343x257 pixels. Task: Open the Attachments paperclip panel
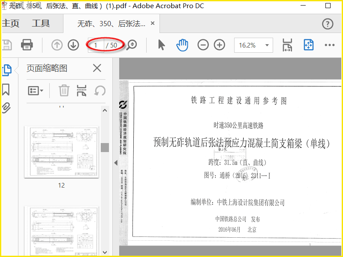click(x=6, y=108)
